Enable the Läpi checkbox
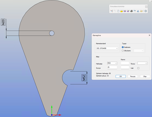Image resolution: width=152 pixels, height=117 pixels. click(138, 68)
